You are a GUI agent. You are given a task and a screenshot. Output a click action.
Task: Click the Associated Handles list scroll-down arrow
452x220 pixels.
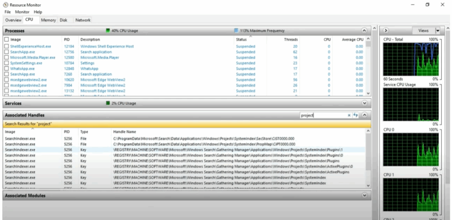368,186
